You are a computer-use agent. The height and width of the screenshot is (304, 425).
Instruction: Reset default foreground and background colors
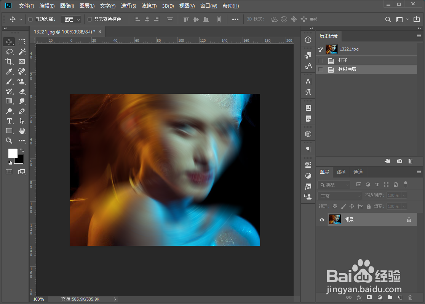[10, 163]
